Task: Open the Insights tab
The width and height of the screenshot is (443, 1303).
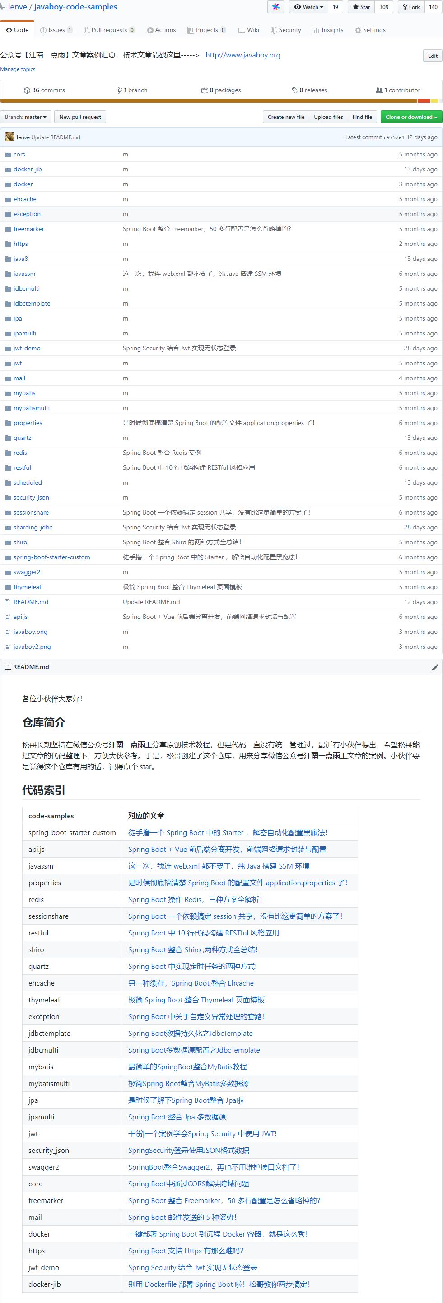Action: [x=328, y=30]
